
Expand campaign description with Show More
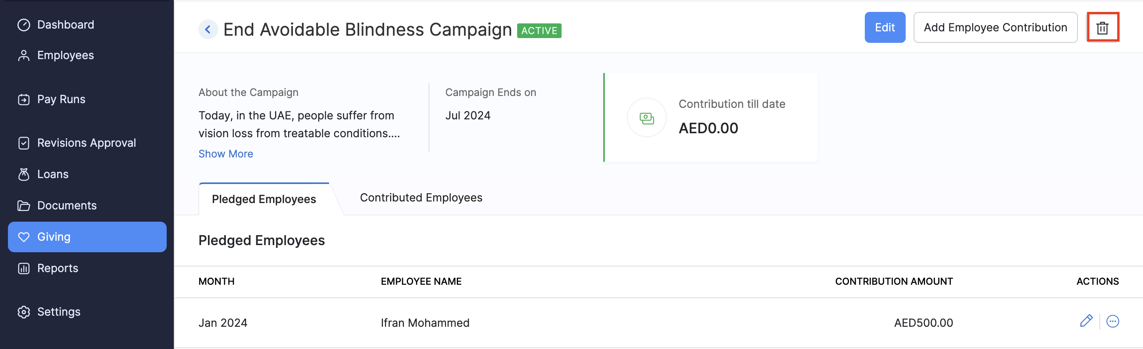click(x=225, y=154)
